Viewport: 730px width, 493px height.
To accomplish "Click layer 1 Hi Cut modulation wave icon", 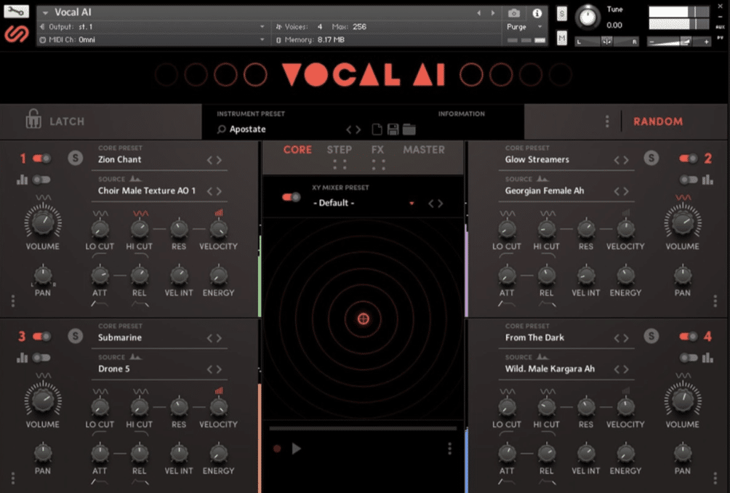I will tap(140, 213).
